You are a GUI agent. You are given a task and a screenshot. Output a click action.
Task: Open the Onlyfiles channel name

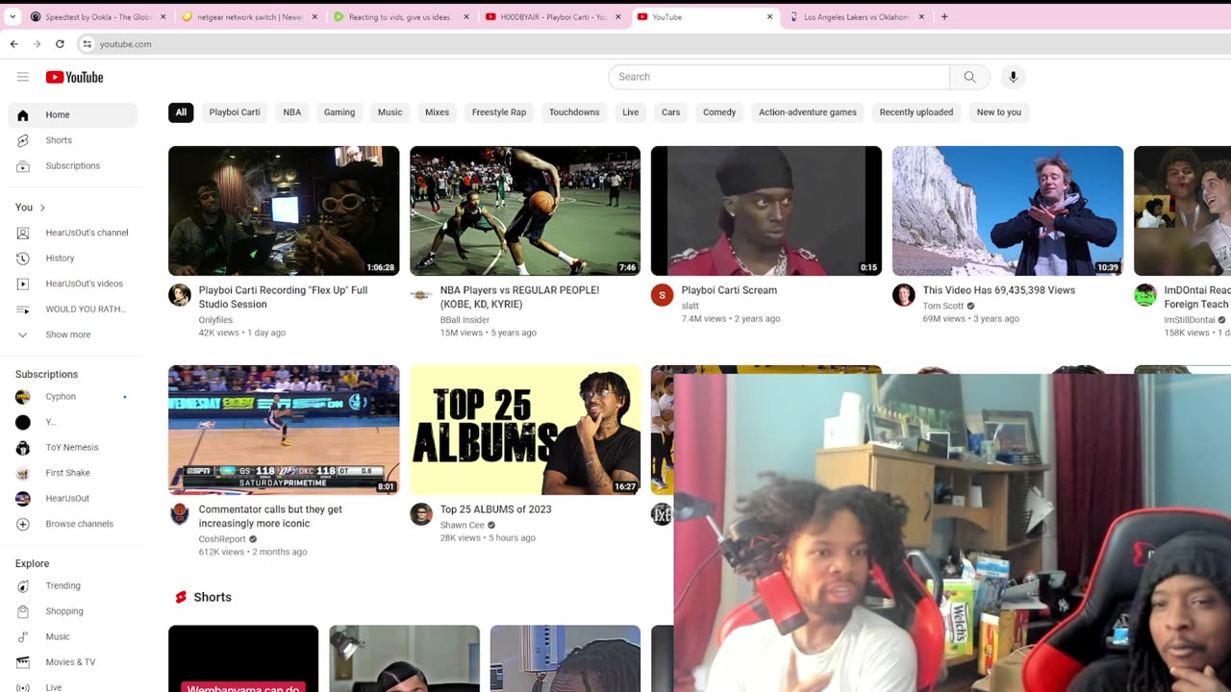(215, 320)
